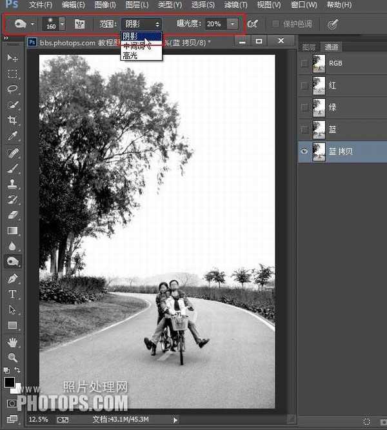This screenshot has height=430, width=387.
Task: Expand the 曝光度 exposure slider arrow
Action: (232, 24)
